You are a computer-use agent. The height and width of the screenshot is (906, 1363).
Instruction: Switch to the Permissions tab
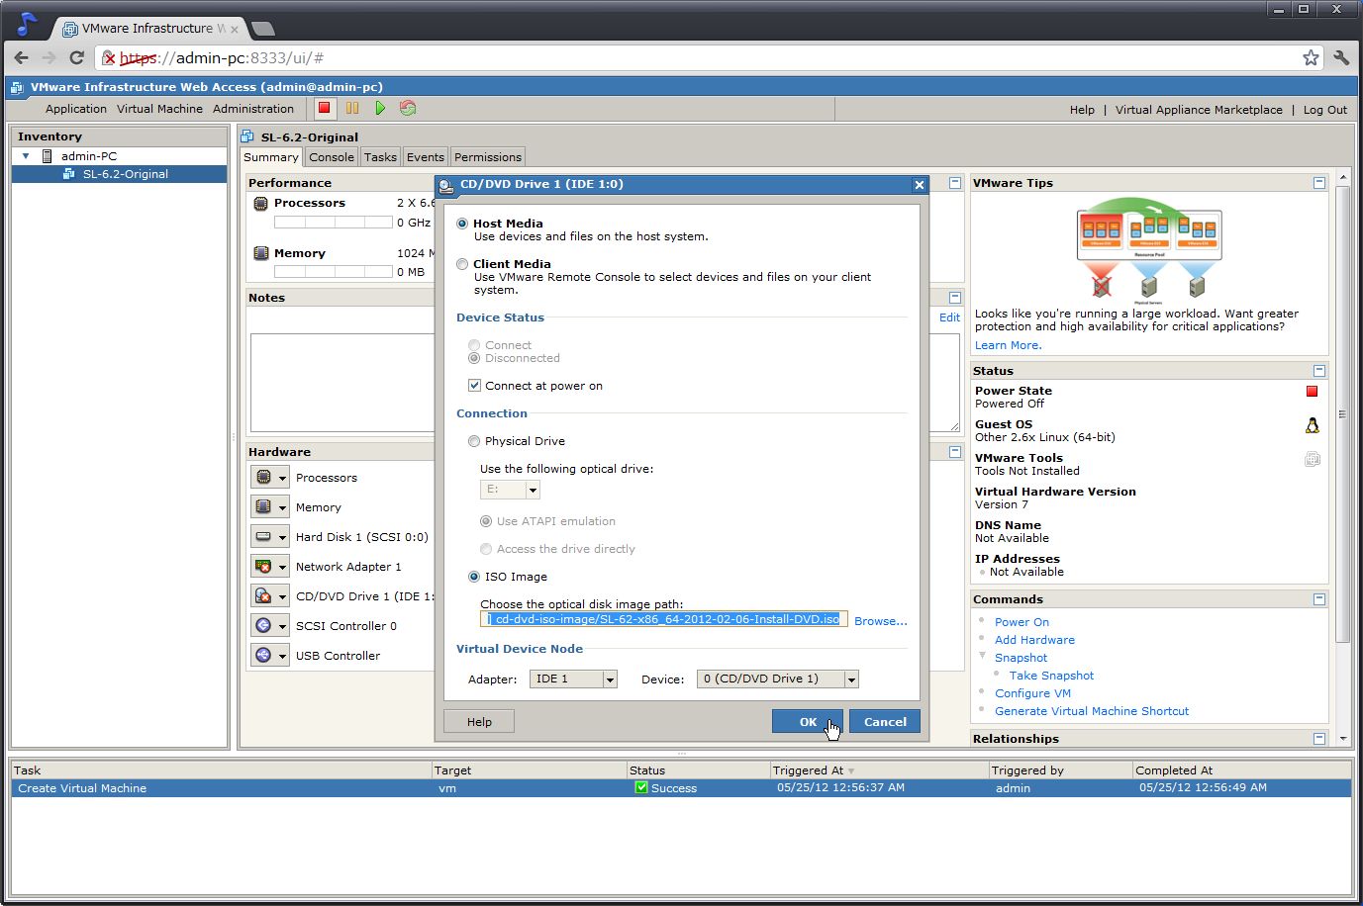(488, 157)
